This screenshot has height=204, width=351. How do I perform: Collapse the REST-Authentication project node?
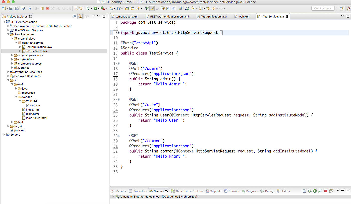pos(4,22)
